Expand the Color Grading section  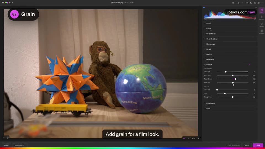(x=230, y=39)
